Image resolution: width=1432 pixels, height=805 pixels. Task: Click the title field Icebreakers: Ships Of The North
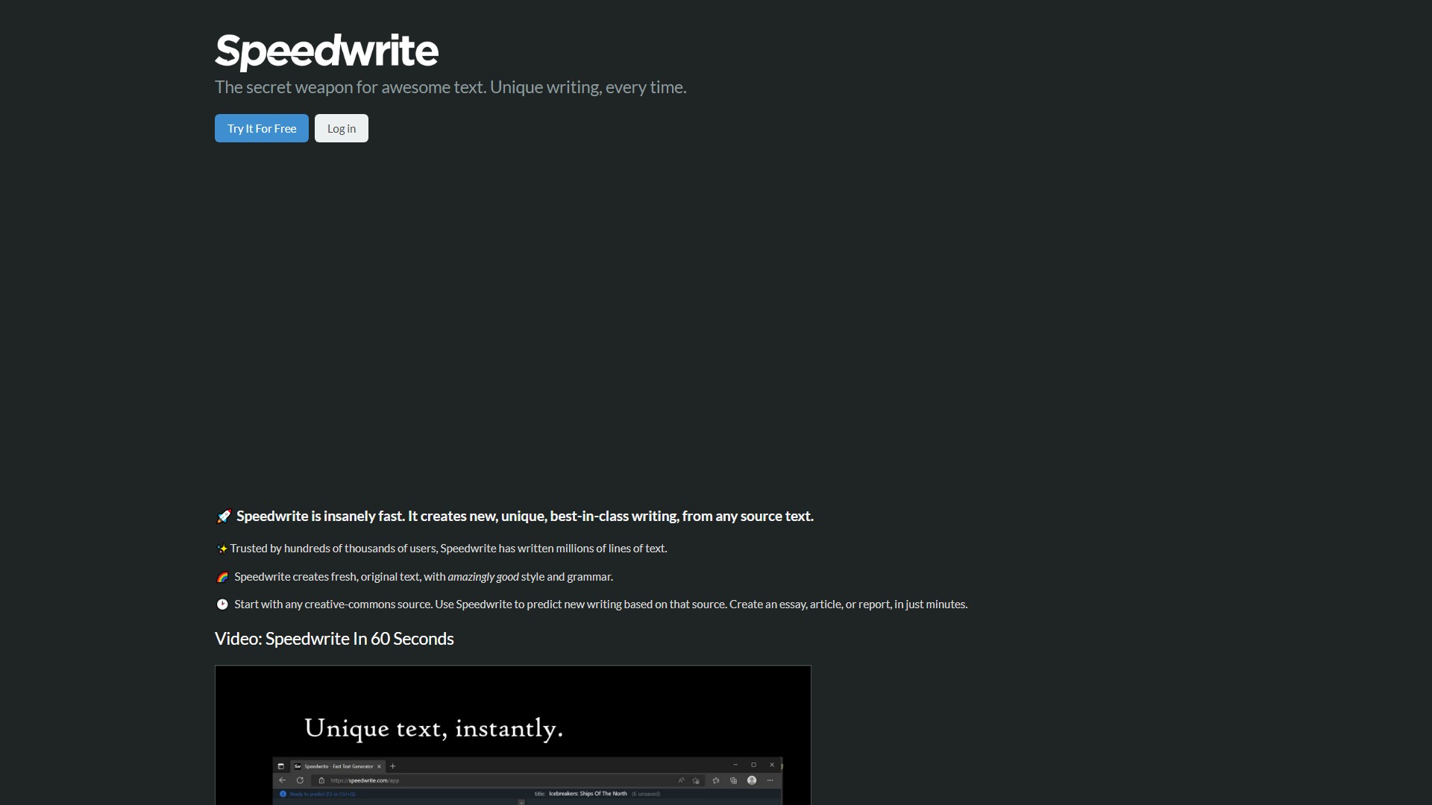pyautogui.click(x=588, y=793)
